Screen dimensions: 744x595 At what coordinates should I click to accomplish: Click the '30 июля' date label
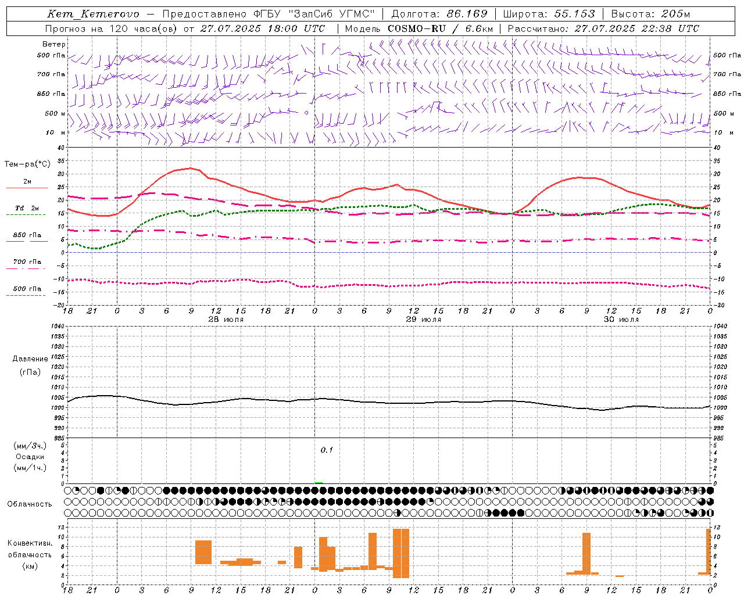click(621, 320)
